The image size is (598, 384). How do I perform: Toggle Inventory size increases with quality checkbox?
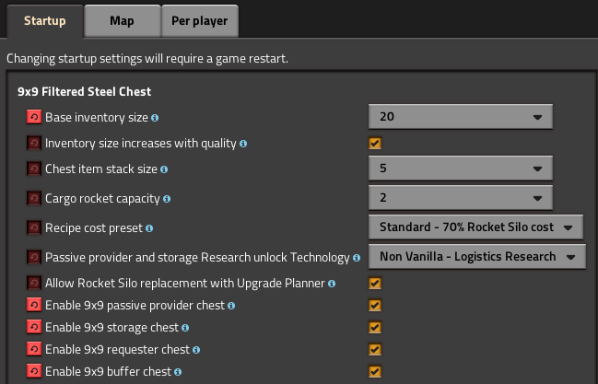[x=375, y=144]
